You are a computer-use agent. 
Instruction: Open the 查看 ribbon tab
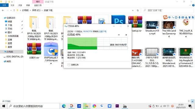tap(28, 5)
